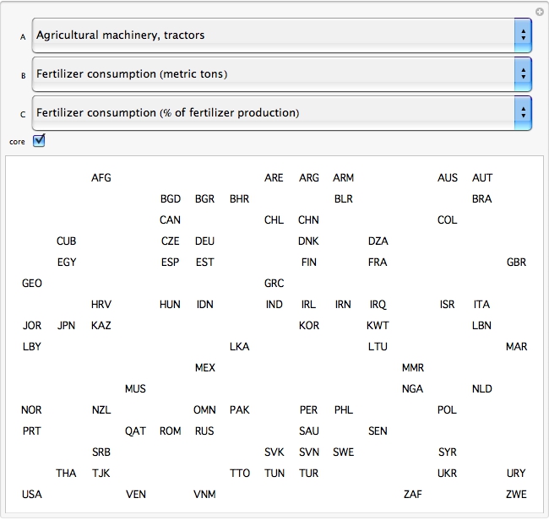Screen dimensions: 549x520
Task: Select the ITA country code
Action: tap(481, 305)
